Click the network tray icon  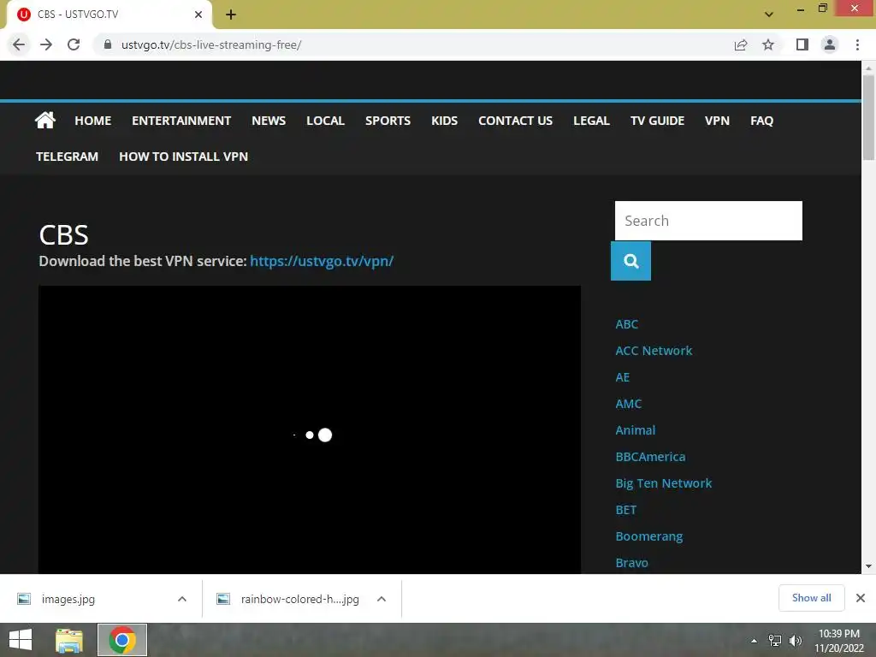point(775,641)
